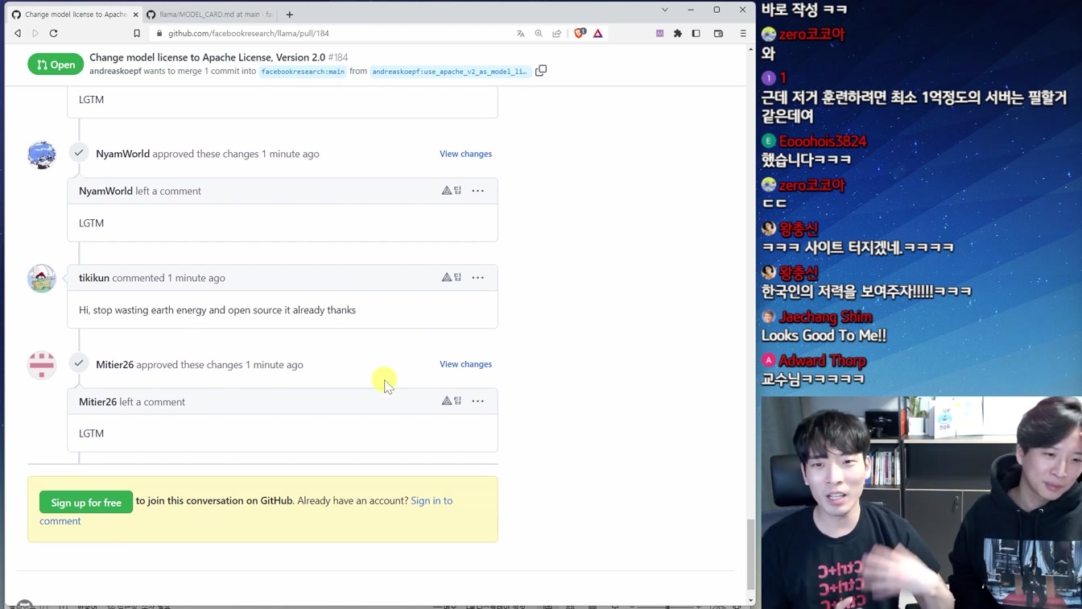Click the Eooohois3824 chat username
The height and width of the screenshot is (609, 1082).
click(823, 142)
